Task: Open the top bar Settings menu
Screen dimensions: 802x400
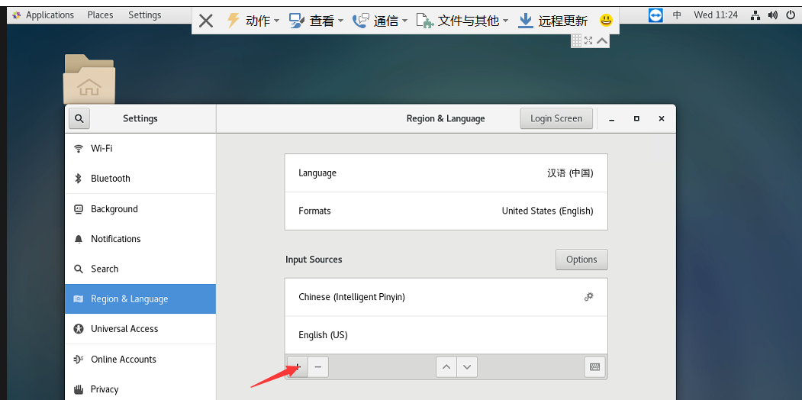Action: coord(145,15)
